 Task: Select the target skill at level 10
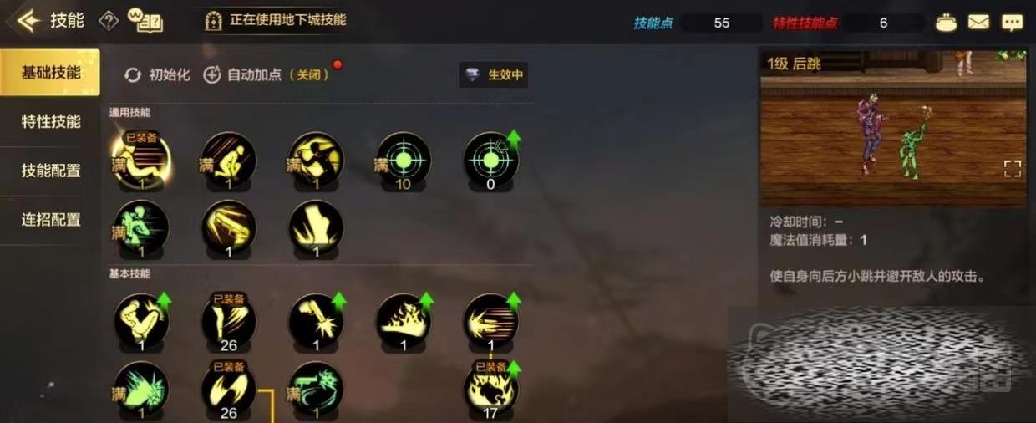click(x=404, y=160)
